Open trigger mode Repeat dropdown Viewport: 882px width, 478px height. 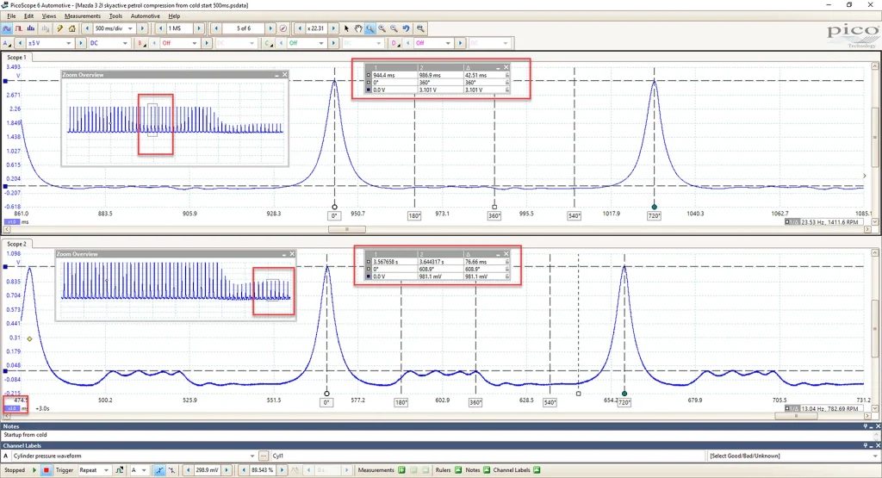pos(105,470)
